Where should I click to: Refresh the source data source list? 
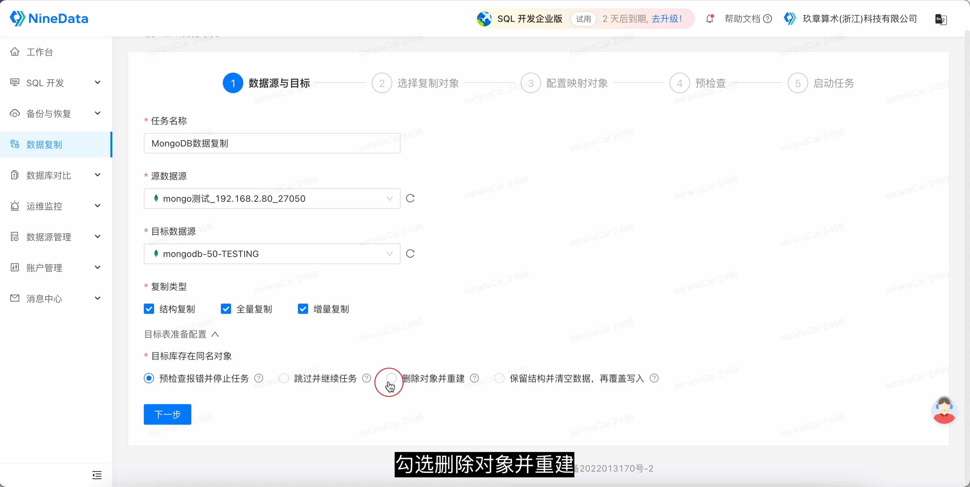(411, 198)
